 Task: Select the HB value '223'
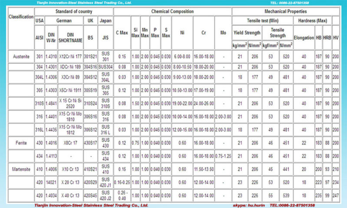318,182
